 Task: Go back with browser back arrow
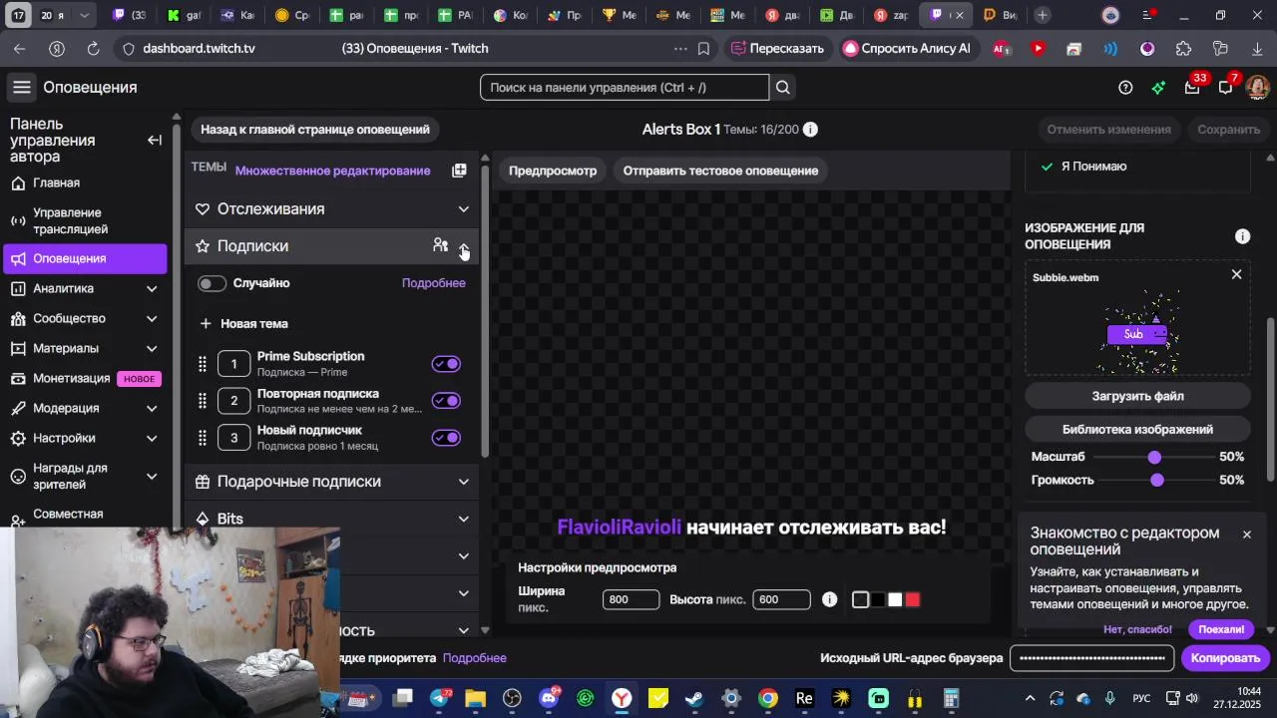(20, 48)
